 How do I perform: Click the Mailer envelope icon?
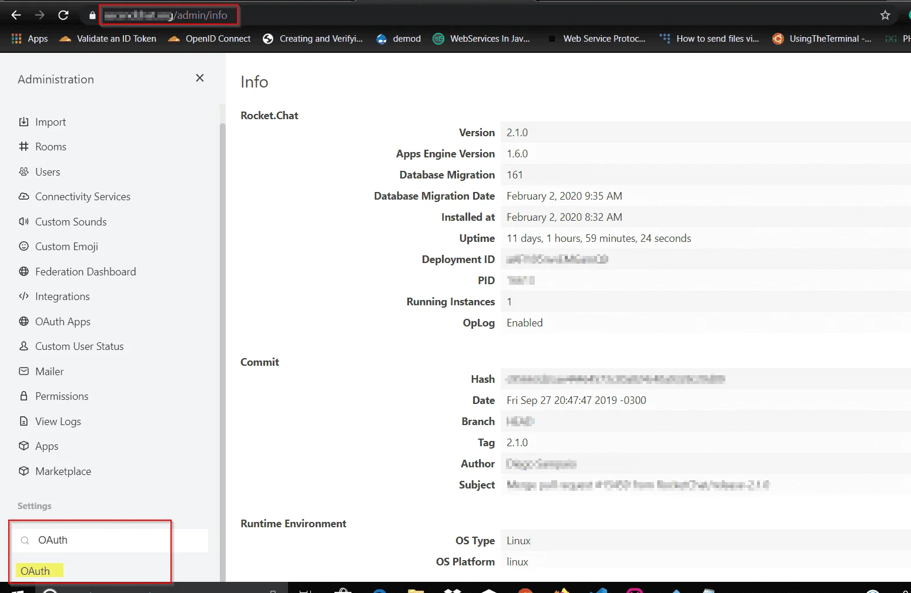(x=24, y=372)
